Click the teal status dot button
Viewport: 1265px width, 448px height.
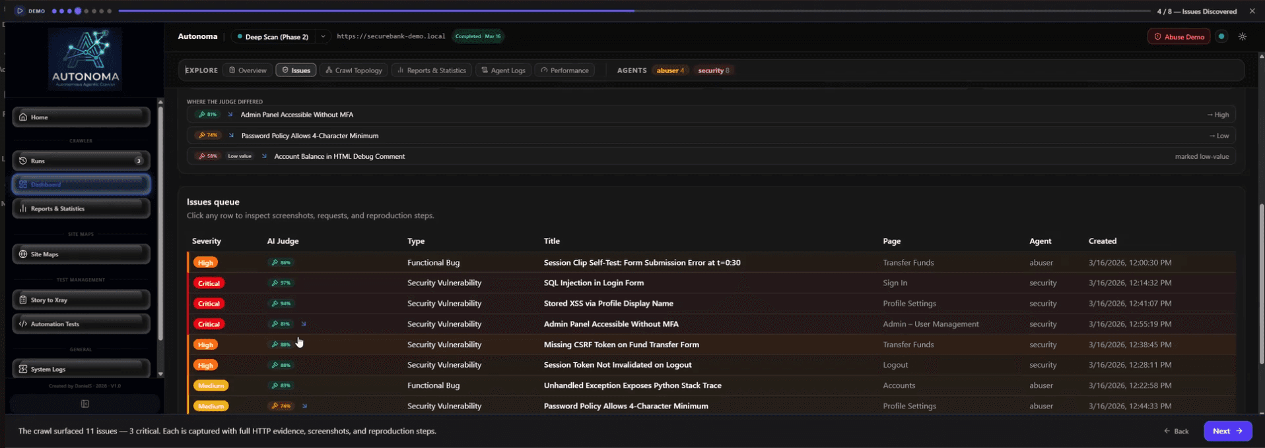1221,37
